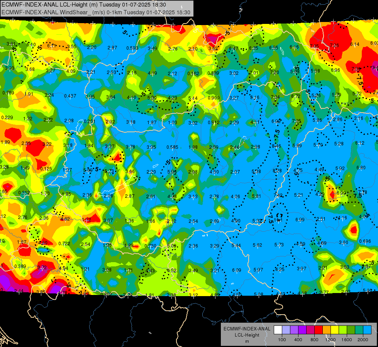The height and width of the screenshot is (347, 378).
Task: Pick the light lavender legend swatch
Action: (x=286, y=330)
